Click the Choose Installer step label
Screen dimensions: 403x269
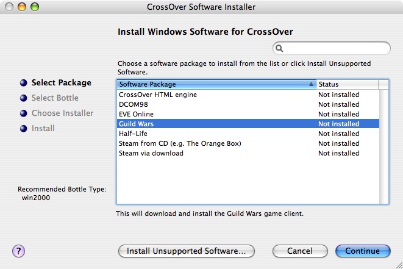pos(62,113)
